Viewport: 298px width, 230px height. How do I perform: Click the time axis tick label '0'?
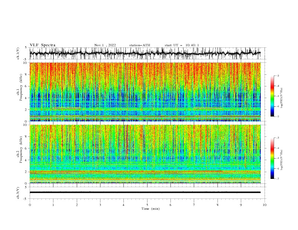[30, 205]
